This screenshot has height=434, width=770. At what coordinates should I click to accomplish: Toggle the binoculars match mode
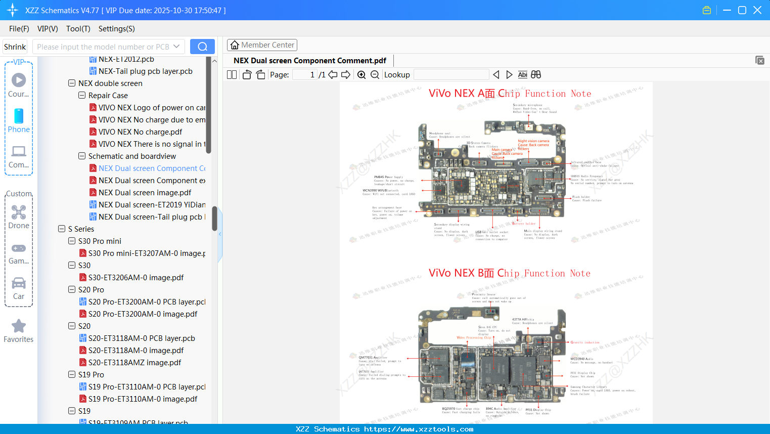tap(535, 74)
